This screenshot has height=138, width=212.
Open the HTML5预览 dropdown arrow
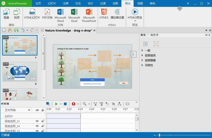pos(135,21)
